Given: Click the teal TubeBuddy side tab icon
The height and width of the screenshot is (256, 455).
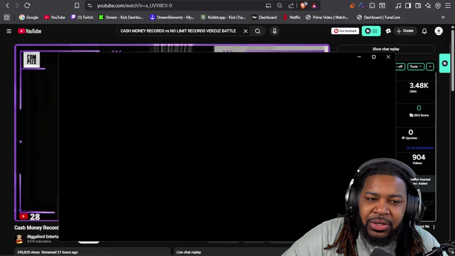Looking at the screenshot, I should pos(445,63).
